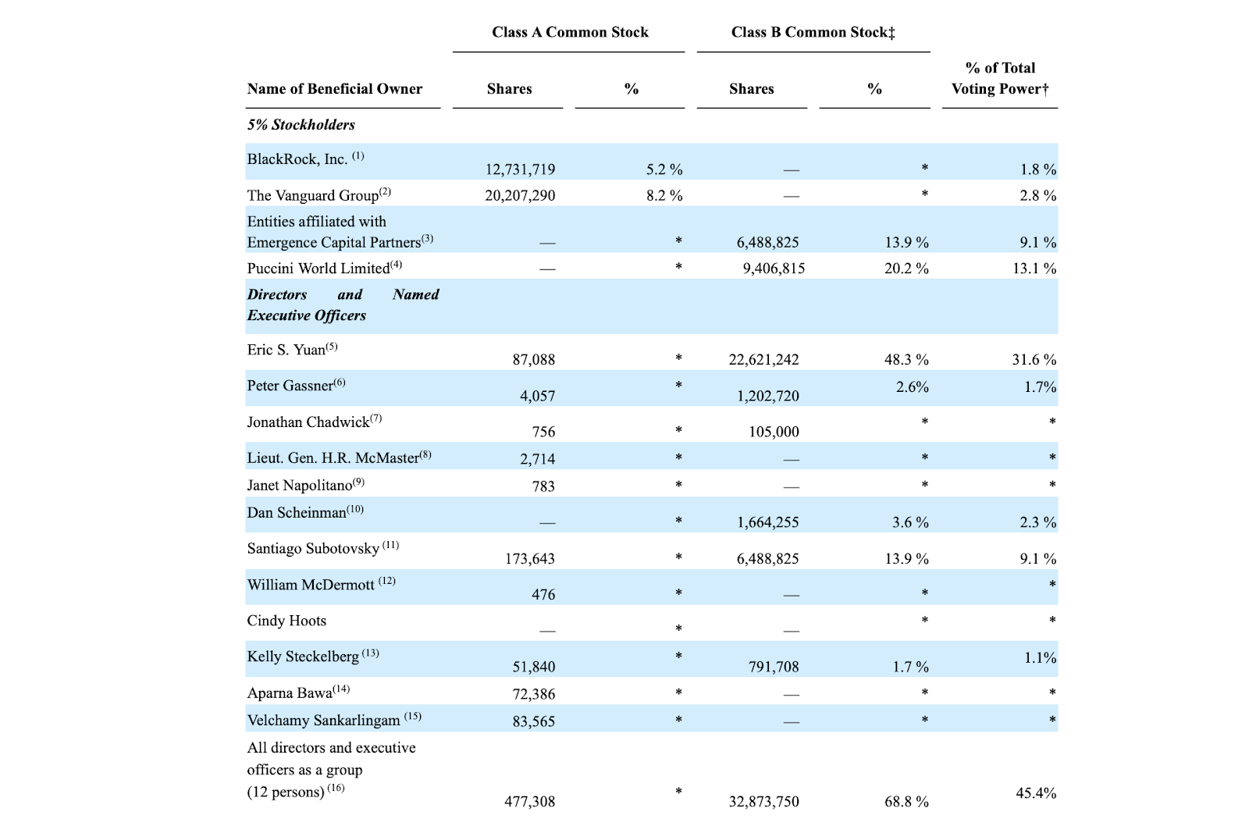This screenshot has height=819, width=1249.
Task: Select Eric Yuan's Class B shares 22,621,242
Action: 763,360
